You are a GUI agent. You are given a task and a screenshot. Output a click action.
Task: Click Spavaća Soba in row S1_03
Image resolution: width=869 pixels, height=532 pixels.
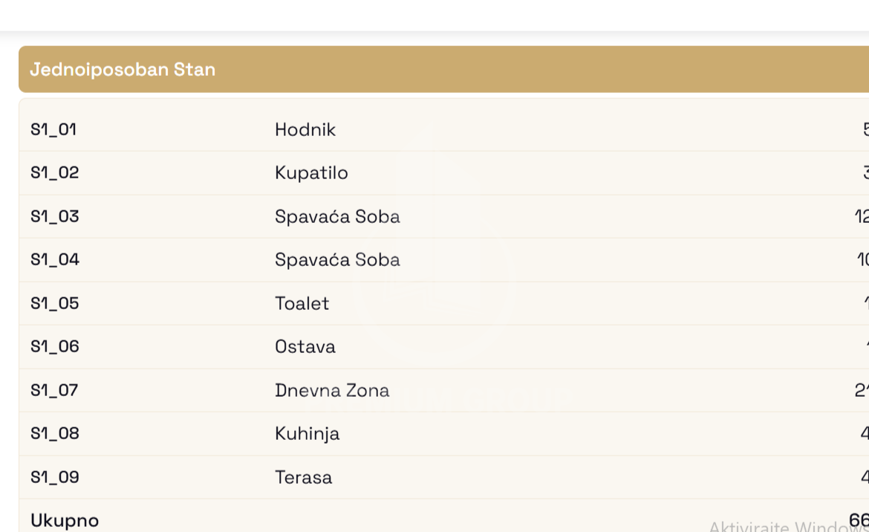337,216
